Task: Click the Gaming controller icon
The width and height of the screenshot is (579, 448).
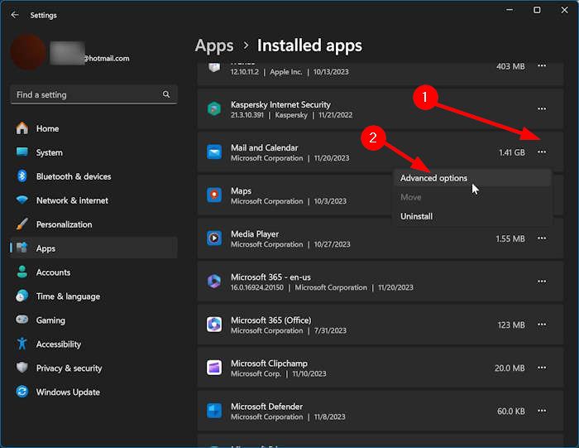Action: 22,320
